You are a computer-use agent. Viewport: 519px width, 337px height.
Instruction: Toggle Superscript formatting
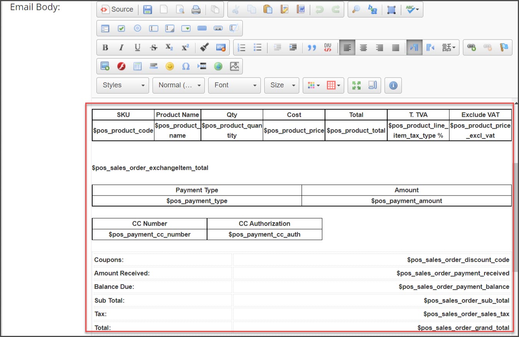click(x=186, y=48)
